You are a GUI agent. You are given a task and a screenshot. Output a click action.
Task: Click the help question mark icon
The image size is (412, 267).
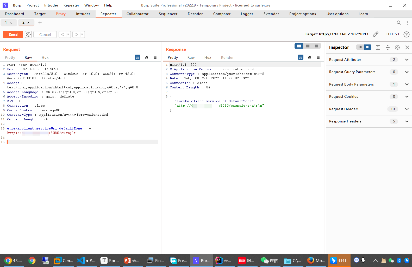point(406,34)
